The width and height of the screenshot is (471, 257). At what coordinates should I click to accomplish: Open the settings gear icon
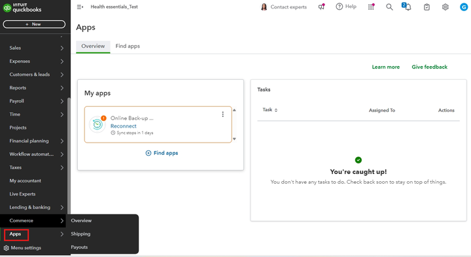click(x=445, y=7)
